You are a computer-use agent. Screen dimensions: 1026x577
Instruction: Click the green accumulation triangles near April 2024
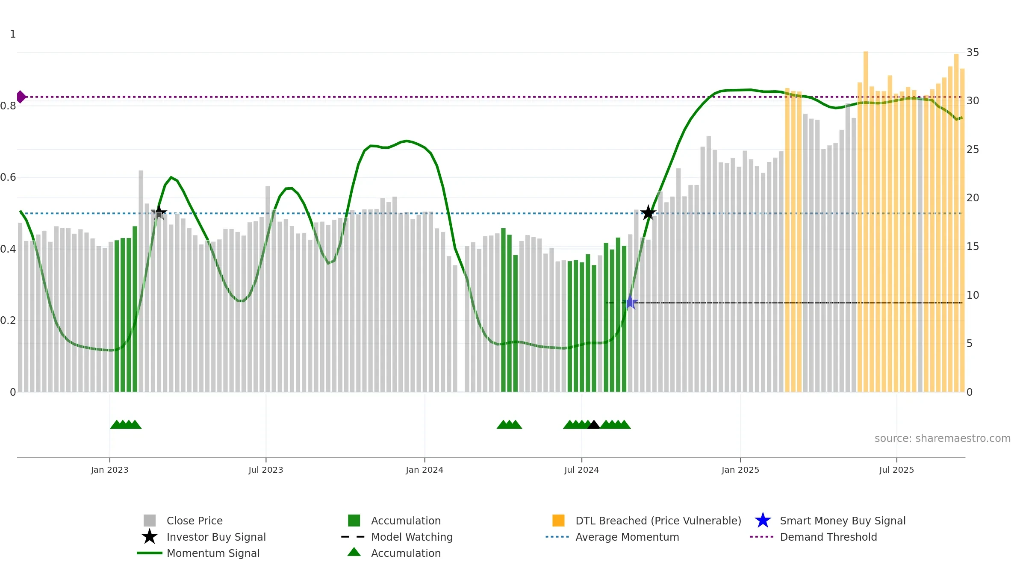click(509, 424)
